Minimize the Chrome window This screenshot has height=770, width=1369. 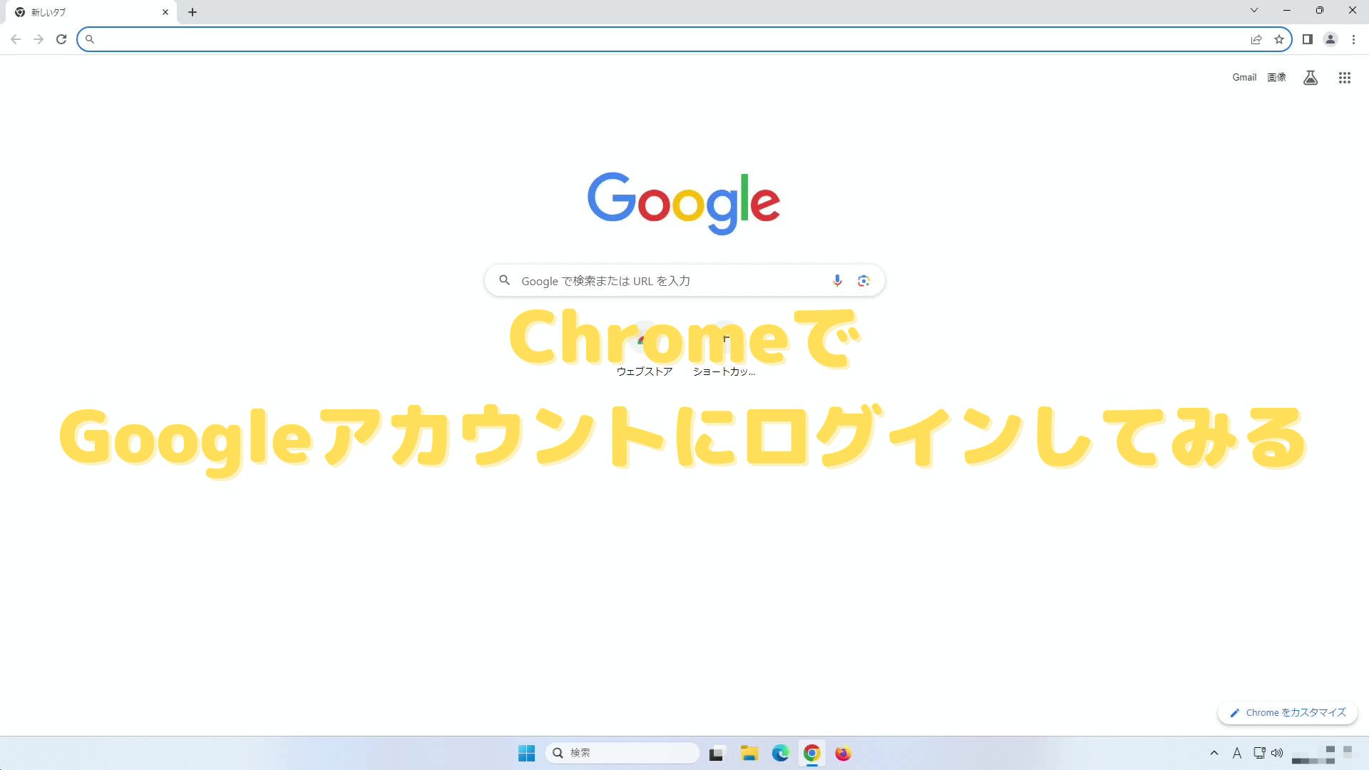tap(1287, 10)
